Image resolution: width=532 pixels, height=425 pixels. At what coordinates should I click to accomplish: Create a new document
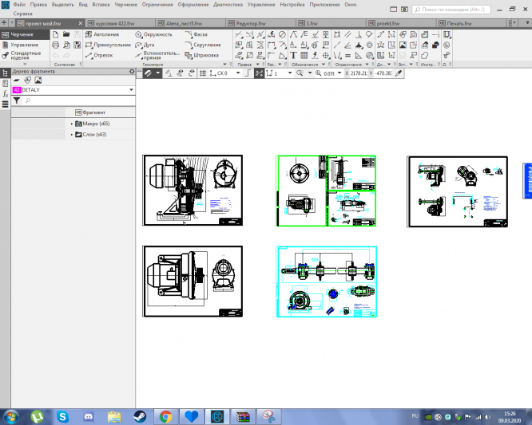(56, 34)
